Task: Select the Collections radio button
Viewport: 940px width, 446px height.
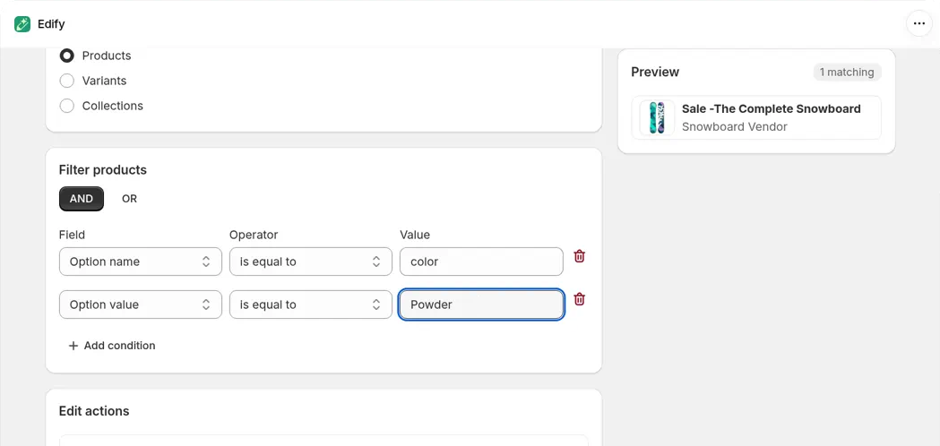Action: point(66,106)
